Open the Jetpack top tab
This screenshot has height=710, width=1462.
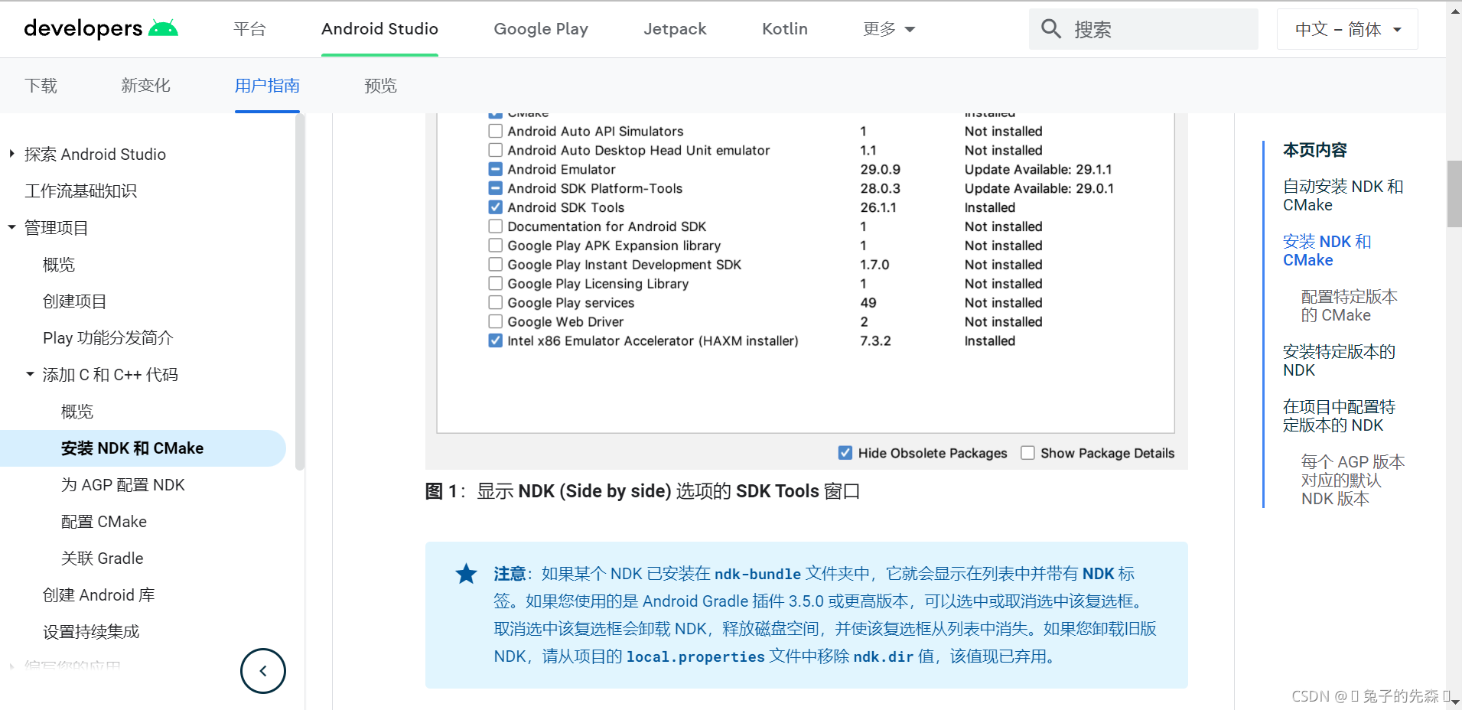tap(675, 29)
